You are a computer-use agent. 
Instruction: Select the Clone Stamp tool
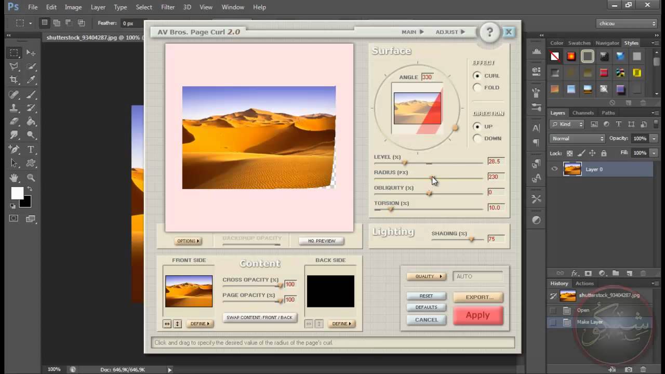click(x=14, y=108)
